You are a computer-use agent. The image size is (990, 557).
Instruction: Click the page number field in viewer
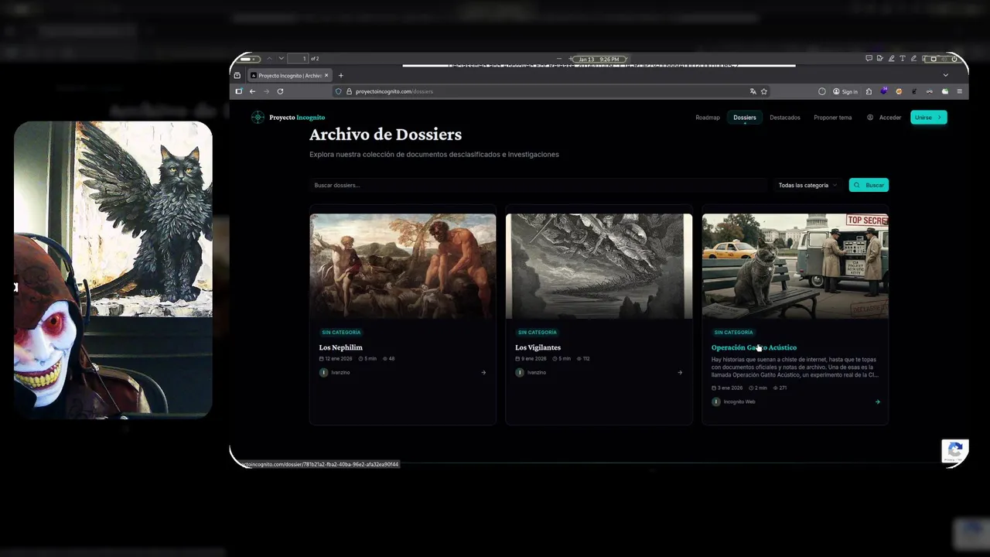click(298, 59)
